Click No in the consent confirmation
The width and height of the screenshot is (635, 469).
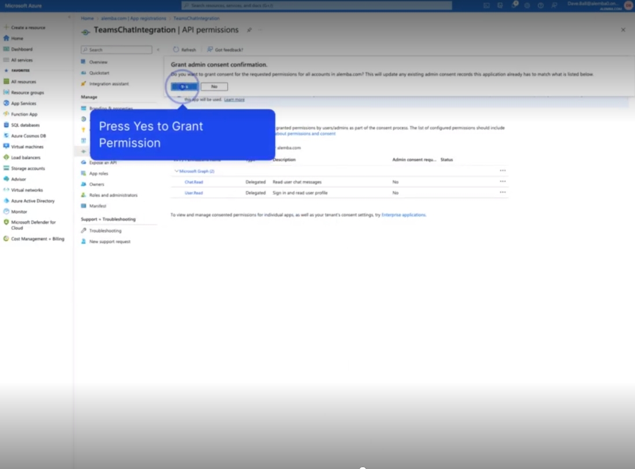tap(214, 87)
